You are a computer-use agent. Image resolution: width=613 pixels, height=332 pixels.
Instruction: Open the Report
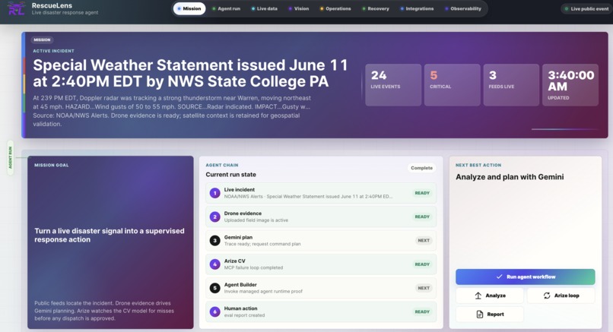click(x=490, y=315)
